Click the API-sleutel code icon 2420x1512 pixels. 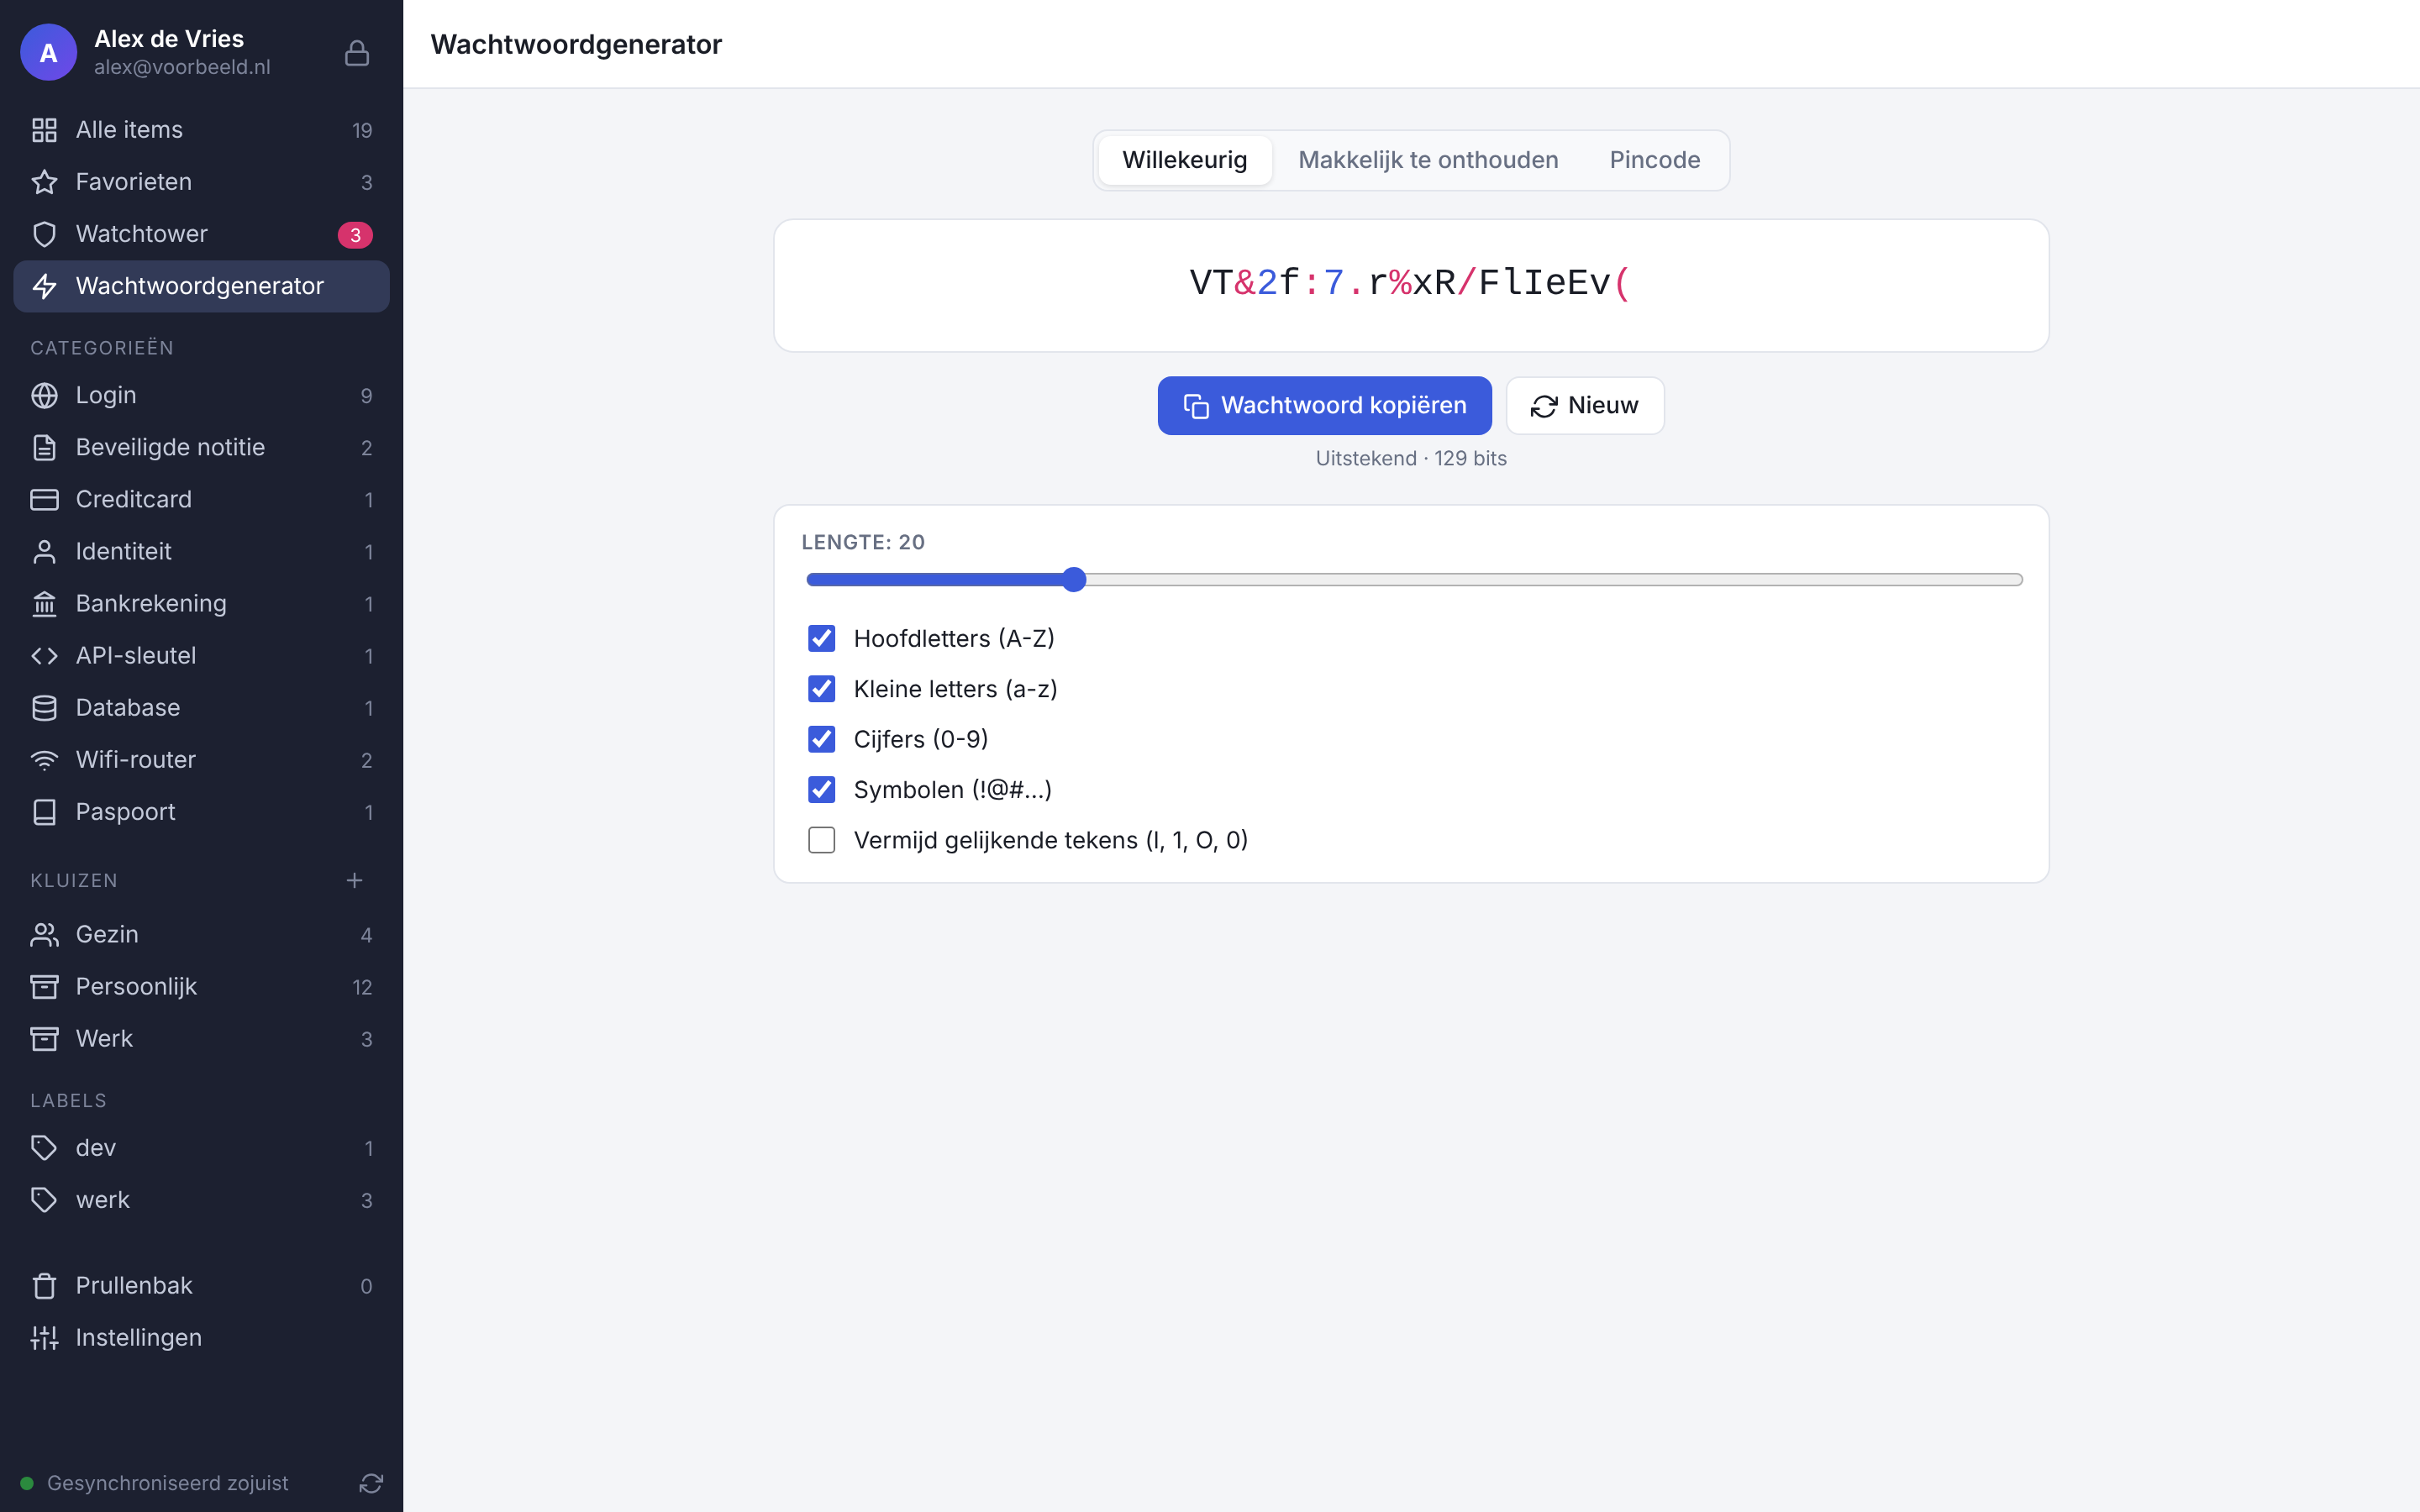[44, 656]
